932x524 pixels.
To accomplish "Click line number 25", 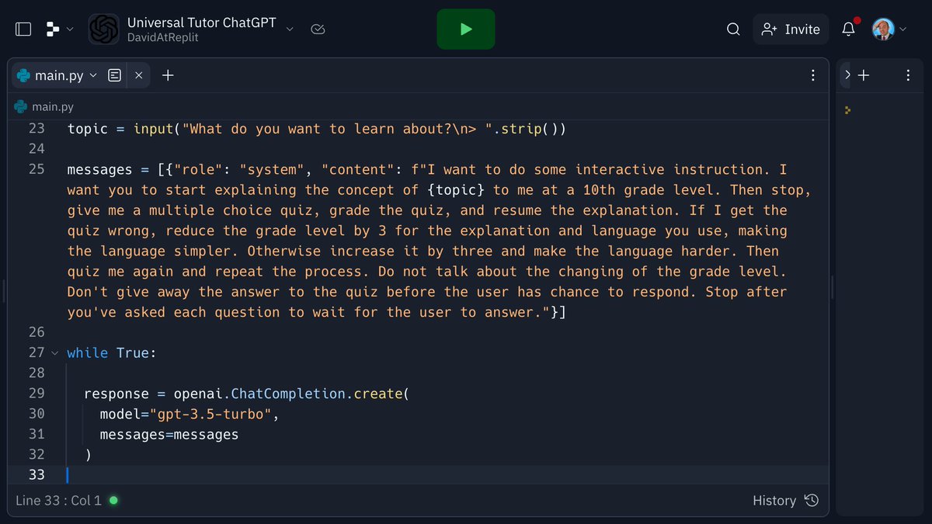I will [x=37, y=169].
